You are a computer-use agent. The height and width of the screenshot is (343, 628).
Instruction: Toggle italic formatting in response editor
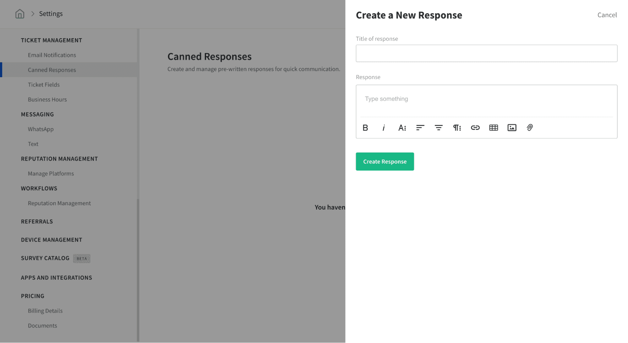point(384,128)
